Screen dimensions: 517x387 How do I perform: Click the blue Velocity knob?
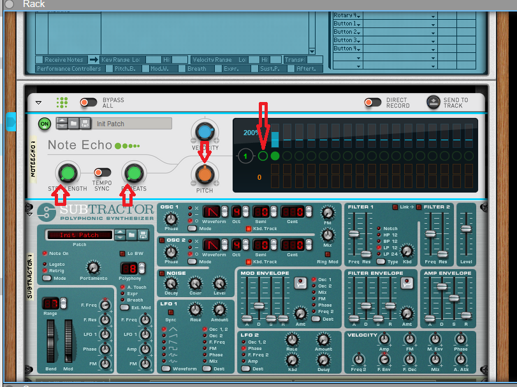click(x=205, y=132)
